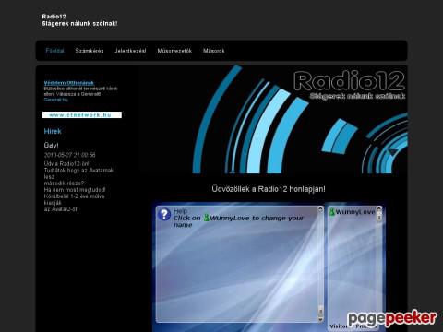Click the user list up scroll arrow

(379, 209)
